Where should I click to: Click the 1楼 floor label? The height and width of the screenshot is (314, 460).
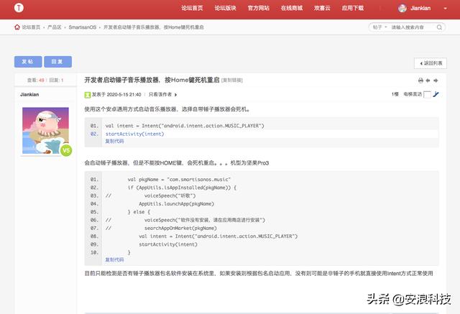click(395, 94)
